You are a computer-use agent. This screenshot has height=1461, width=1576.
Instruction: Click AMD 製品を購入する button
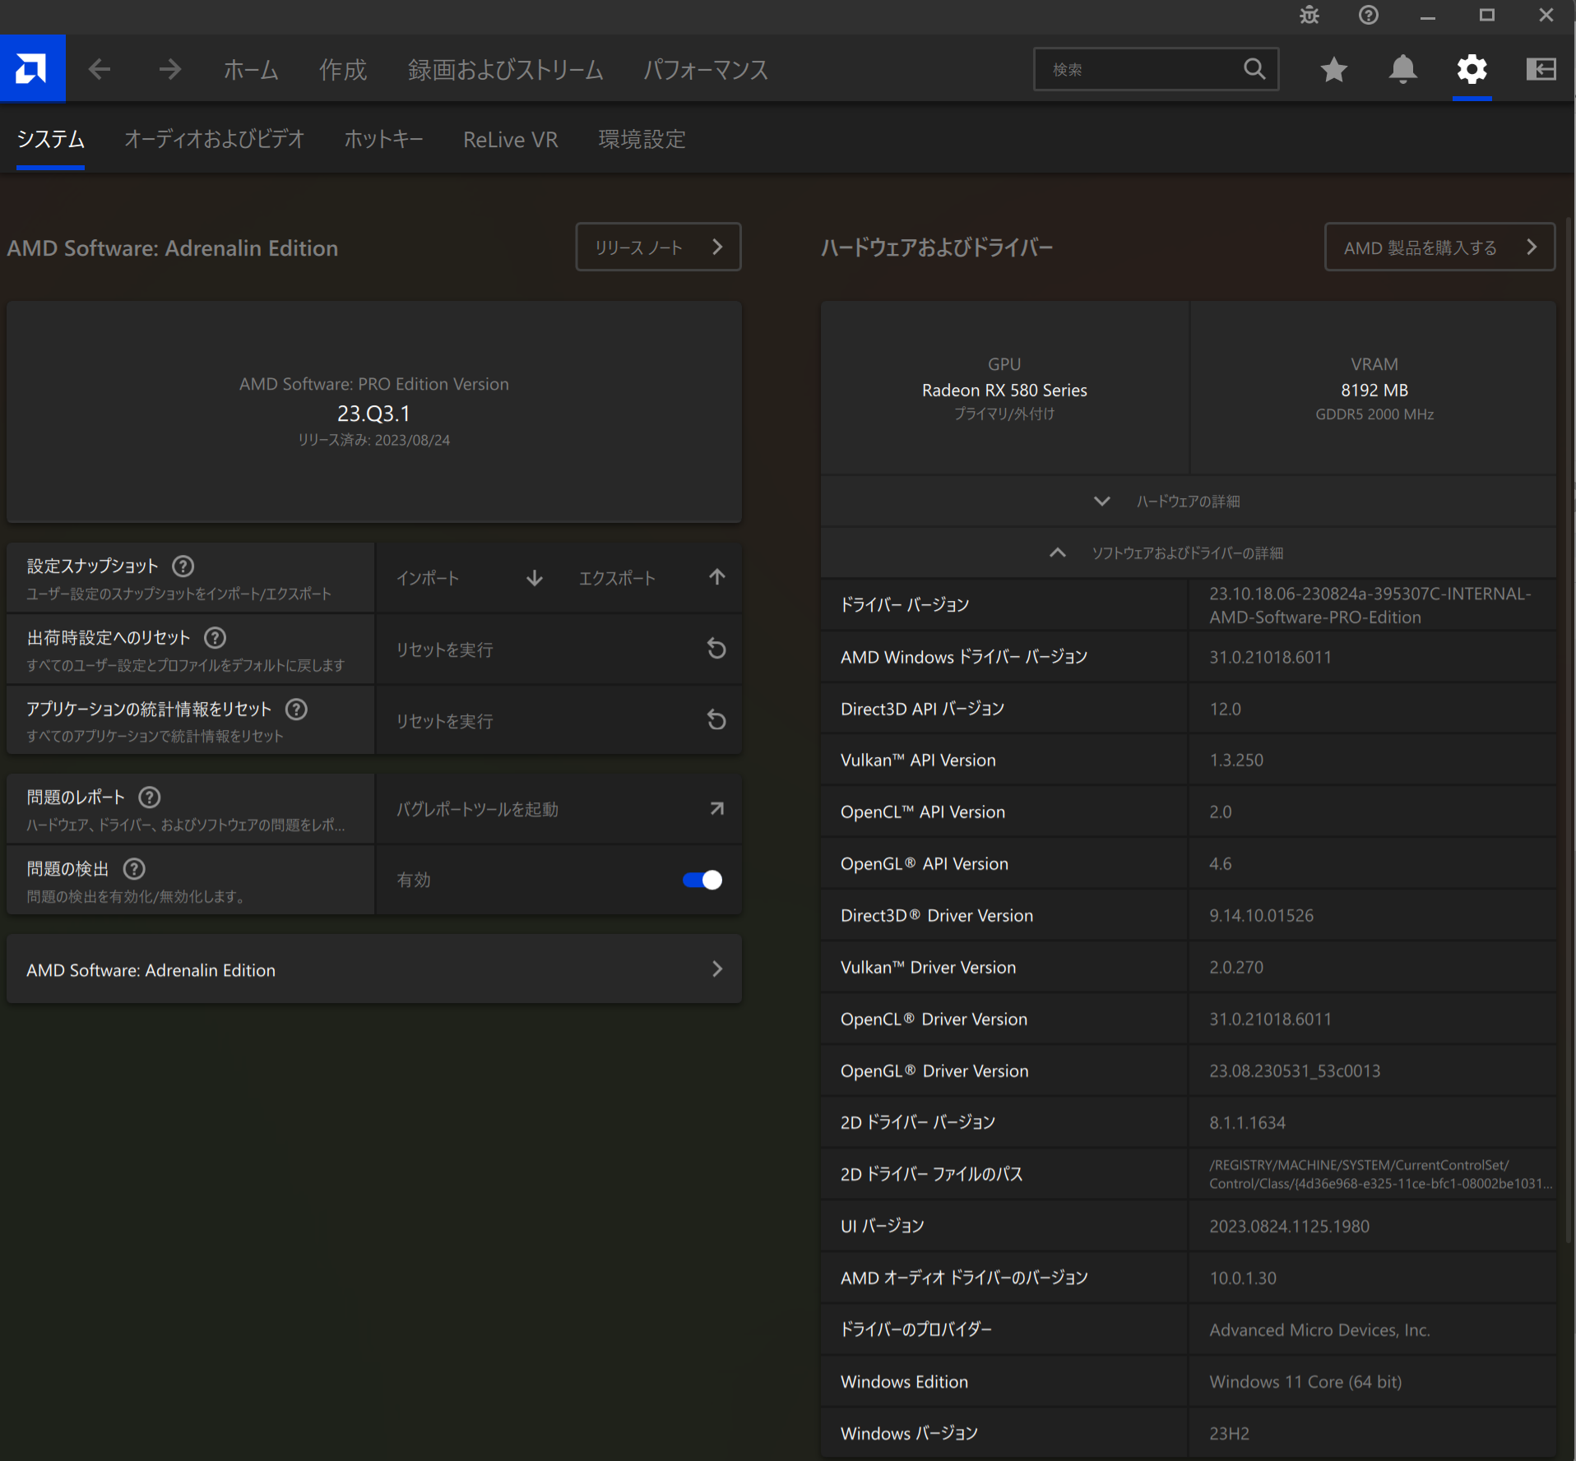[1439, 247]
